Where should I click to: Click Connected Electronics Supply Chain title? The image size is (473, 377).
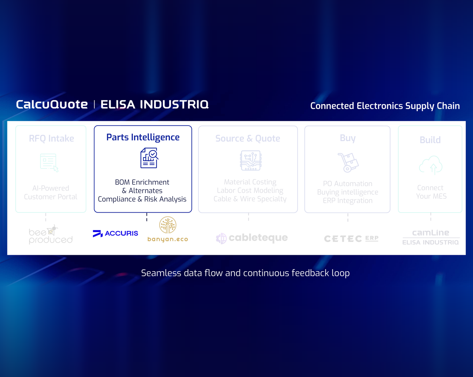385,106
